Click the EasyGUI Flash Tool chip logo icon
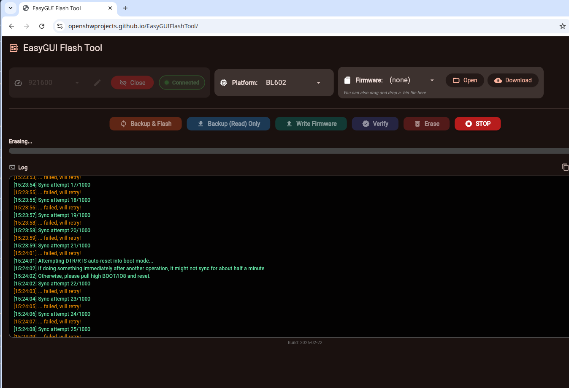The width and height of the screenshot is (569, 388). tap(14, 48)
